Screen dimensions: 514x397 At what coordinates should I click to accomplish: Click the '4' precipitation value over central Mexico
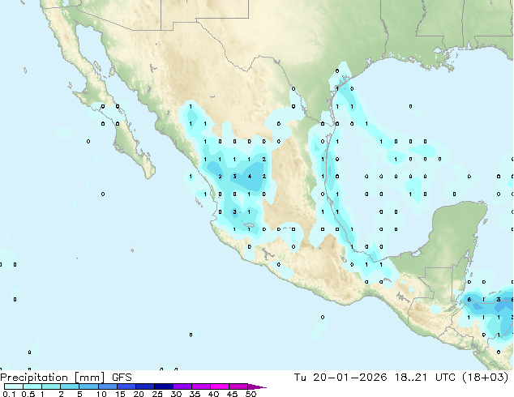tap(250, 177)
